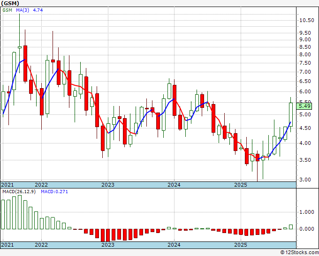319x256 pixels.
Task: Click the green GSM legend label
Action: pos(8,10)
